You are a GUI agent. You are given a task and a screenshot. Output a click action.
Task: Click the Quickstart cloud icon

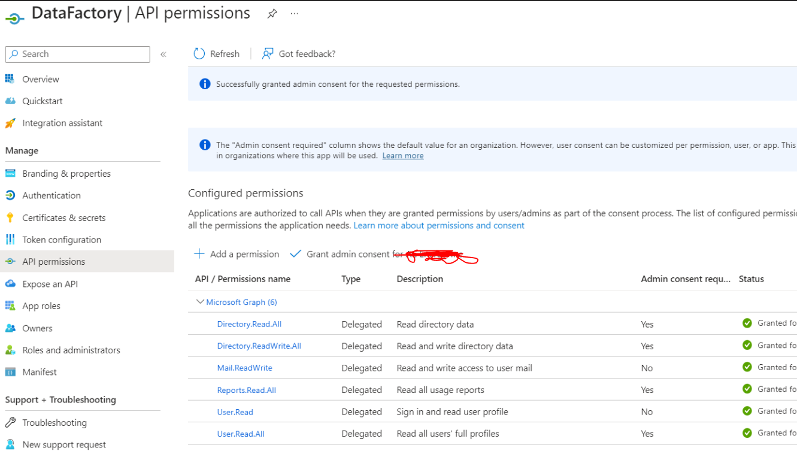point(10,101)
